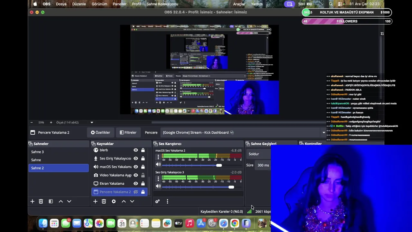The width and height of the screenshot is (412, 232).
Task: Open Safari from the Dock
Action: [223, 223]
